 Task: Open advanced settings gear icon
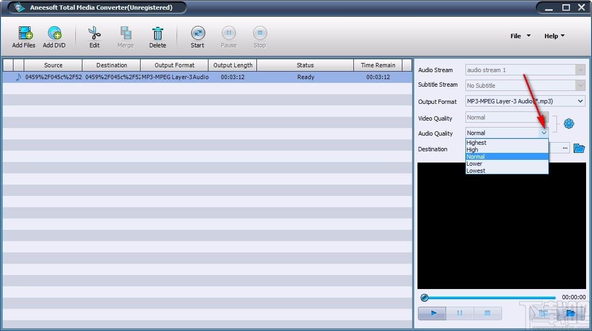pos(569,123)
